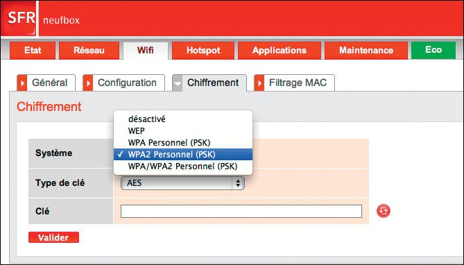The image size is (464, 265).
Task: Select the Chiffrement sub-tab
Action: click(x=209, y=83)
